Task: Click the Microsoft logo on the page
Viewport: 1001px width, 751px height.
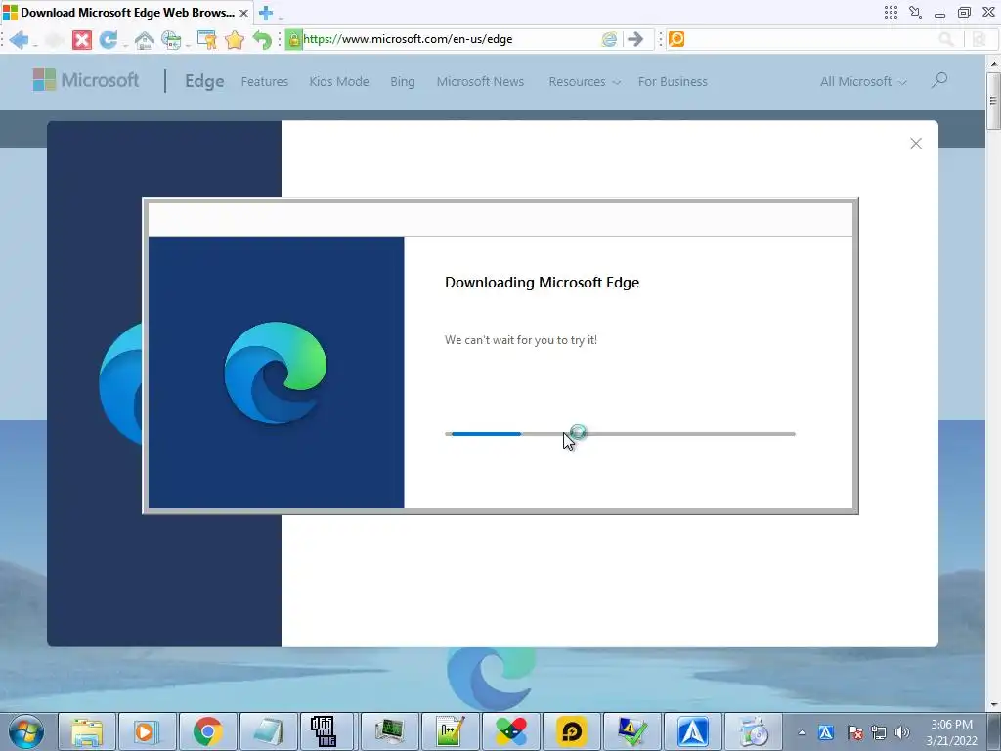Action: click(86, 80)
